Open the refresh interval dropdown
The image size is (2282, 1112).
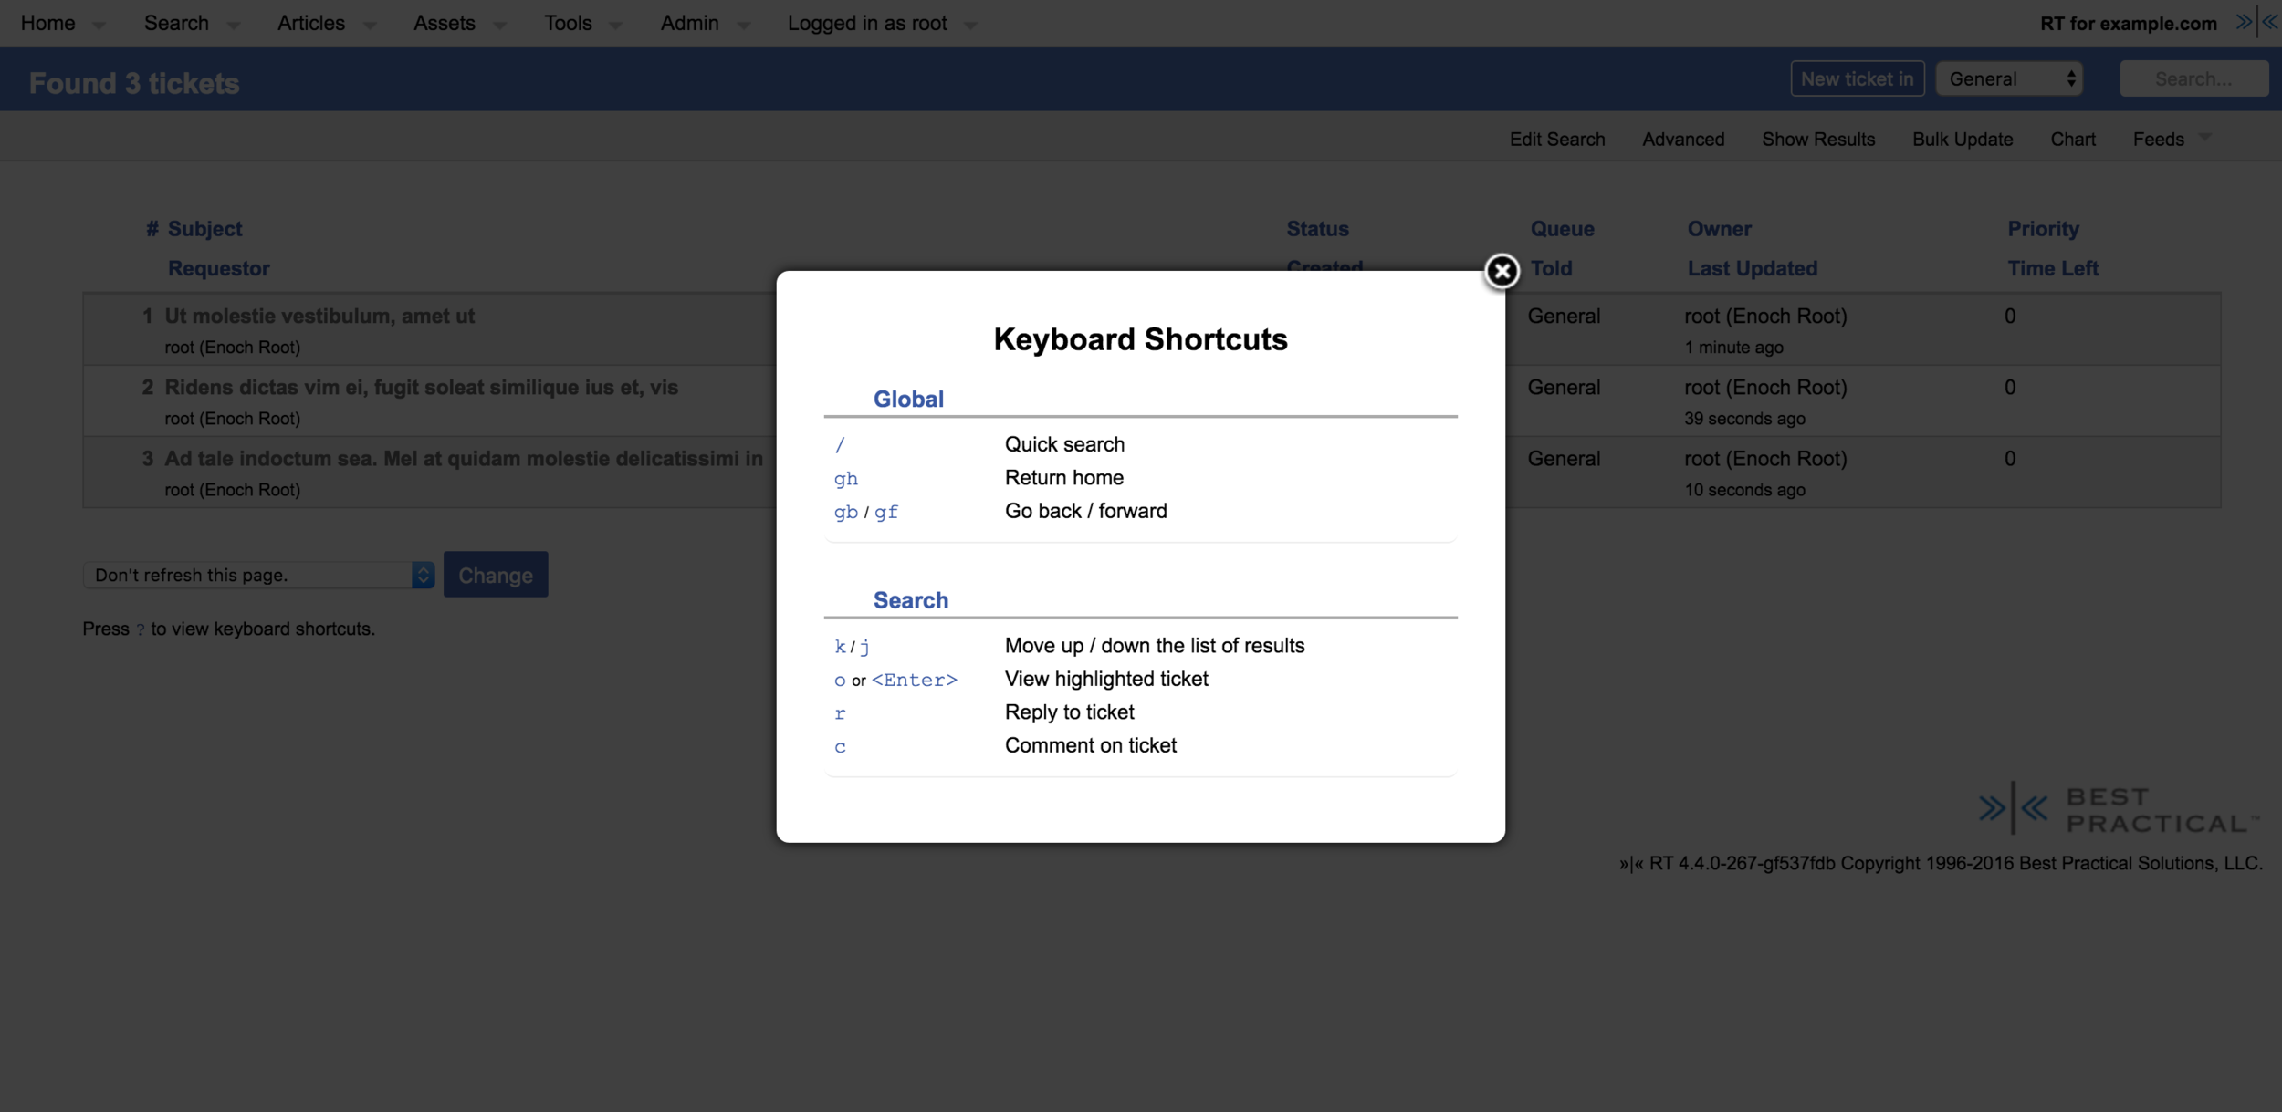tap(257, 574)
